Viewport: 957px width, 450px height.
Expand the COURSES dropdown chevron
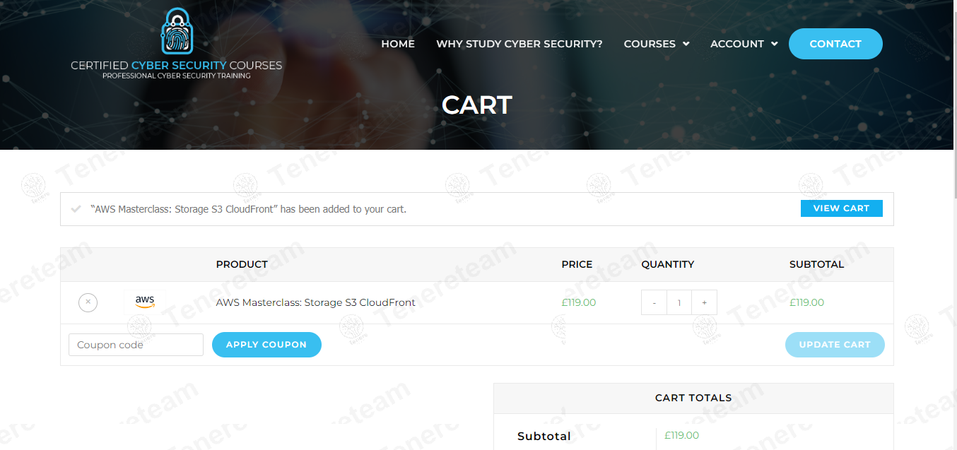point(686,44)
